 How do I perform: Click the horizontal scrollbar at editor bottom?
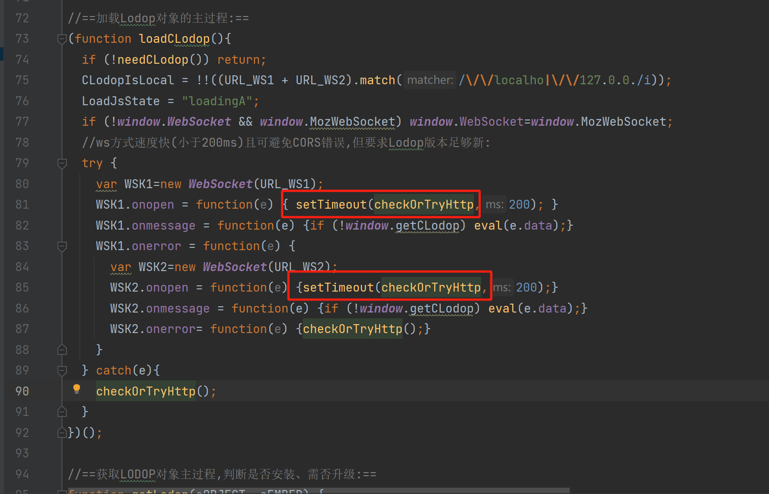click(318, 491)
